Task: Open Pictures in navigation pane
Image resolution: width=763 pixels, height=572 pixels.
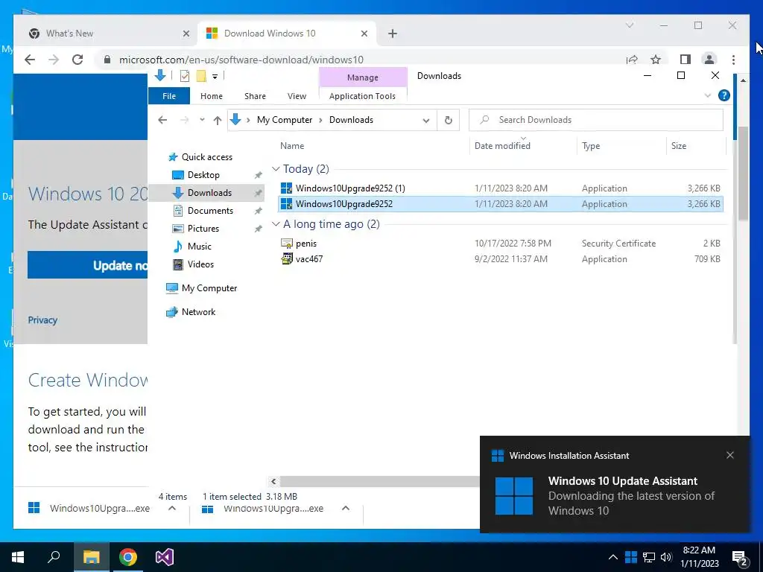Action: pos(203,228)
